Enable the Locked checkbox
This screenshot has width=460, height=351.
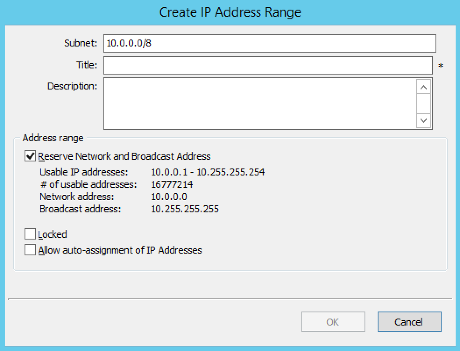pos(30,234)
